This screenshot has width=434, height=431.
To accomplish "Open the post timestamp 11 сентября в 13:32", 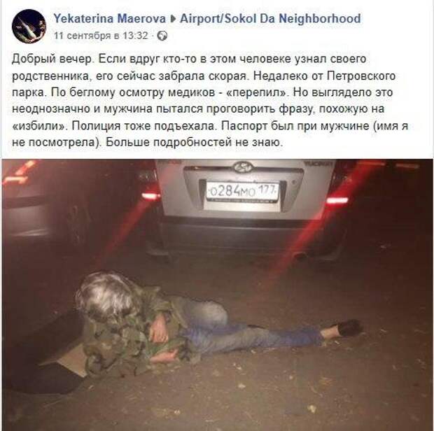I will (x=101, y=36).
